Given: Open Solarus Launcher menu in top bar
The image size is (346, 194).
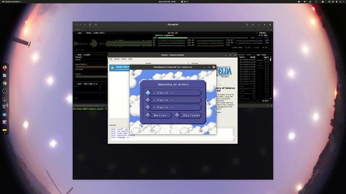Looking at the screenshot, I should point(12,2).
